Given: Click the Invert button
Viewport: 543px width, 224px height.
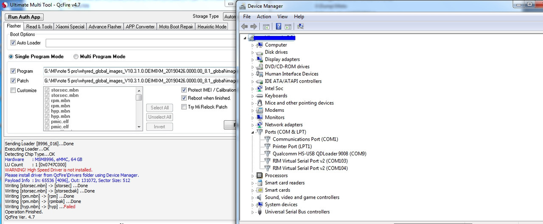Looking at the screenshot, I should point(160,127).
